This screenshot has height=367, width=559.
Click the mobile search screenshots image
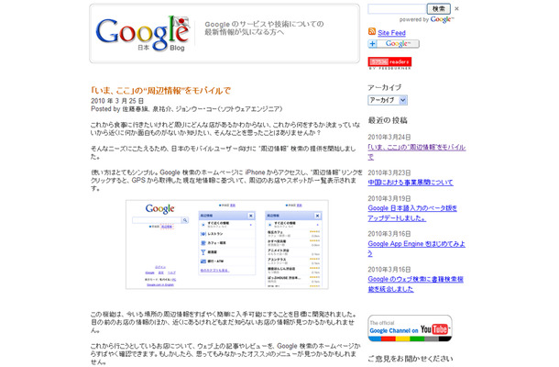227,245
